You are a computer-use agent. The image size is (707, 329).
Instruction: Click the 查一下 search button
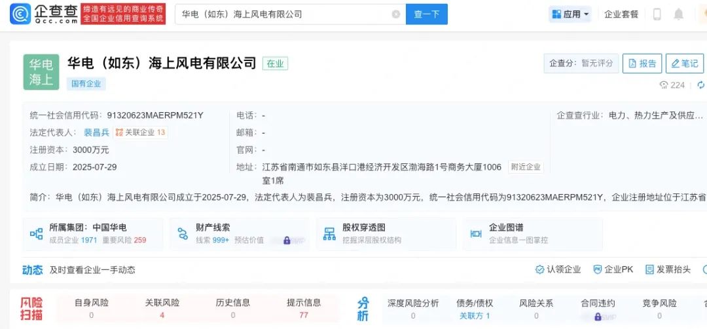[x=426, y=14]
